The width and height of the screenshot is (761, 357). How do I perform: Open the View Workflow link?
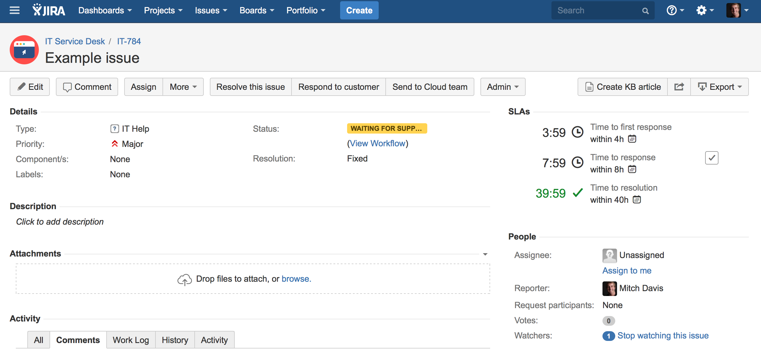(378, 143)
